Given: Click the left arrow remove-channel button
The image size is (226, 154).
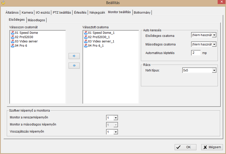Looking at the screenshot, I should coord(74,66).
